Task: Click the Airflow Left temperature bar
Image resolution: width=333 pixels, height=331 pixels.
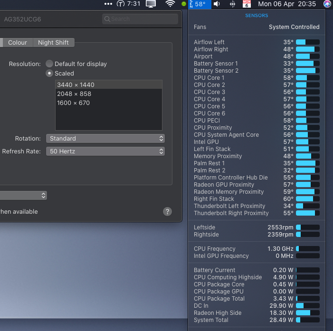Action: point(308,42)
